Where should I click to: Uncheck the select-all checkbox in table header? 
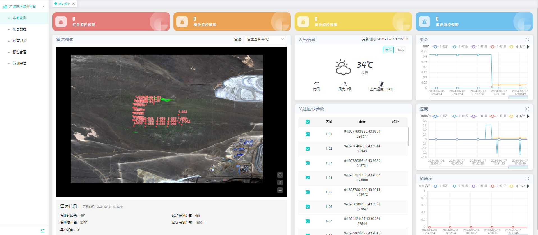[x=308, y=122]
